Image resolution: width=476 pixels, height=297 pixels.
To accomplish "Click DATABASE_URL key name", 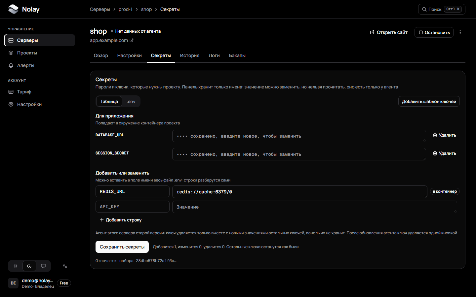I will pyautogui.click(x=110, y=135).
